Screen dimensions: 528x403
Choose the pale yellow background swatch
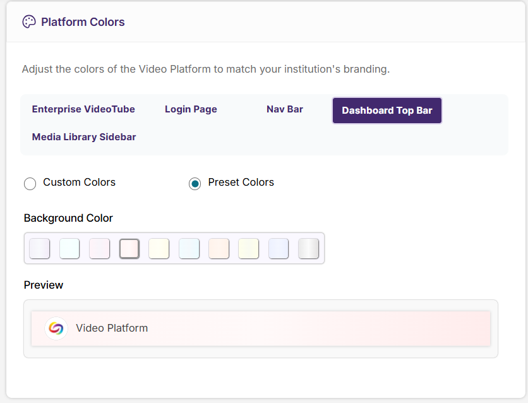pos(159,248)
